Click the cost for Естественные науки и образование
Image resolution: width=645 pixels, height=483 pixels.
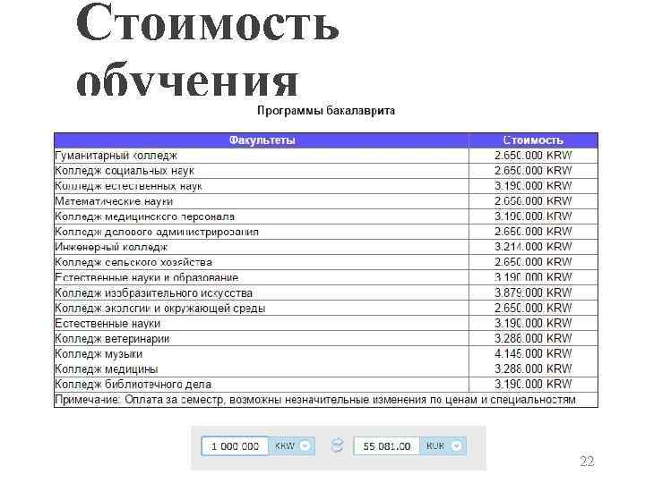(533, 277)
